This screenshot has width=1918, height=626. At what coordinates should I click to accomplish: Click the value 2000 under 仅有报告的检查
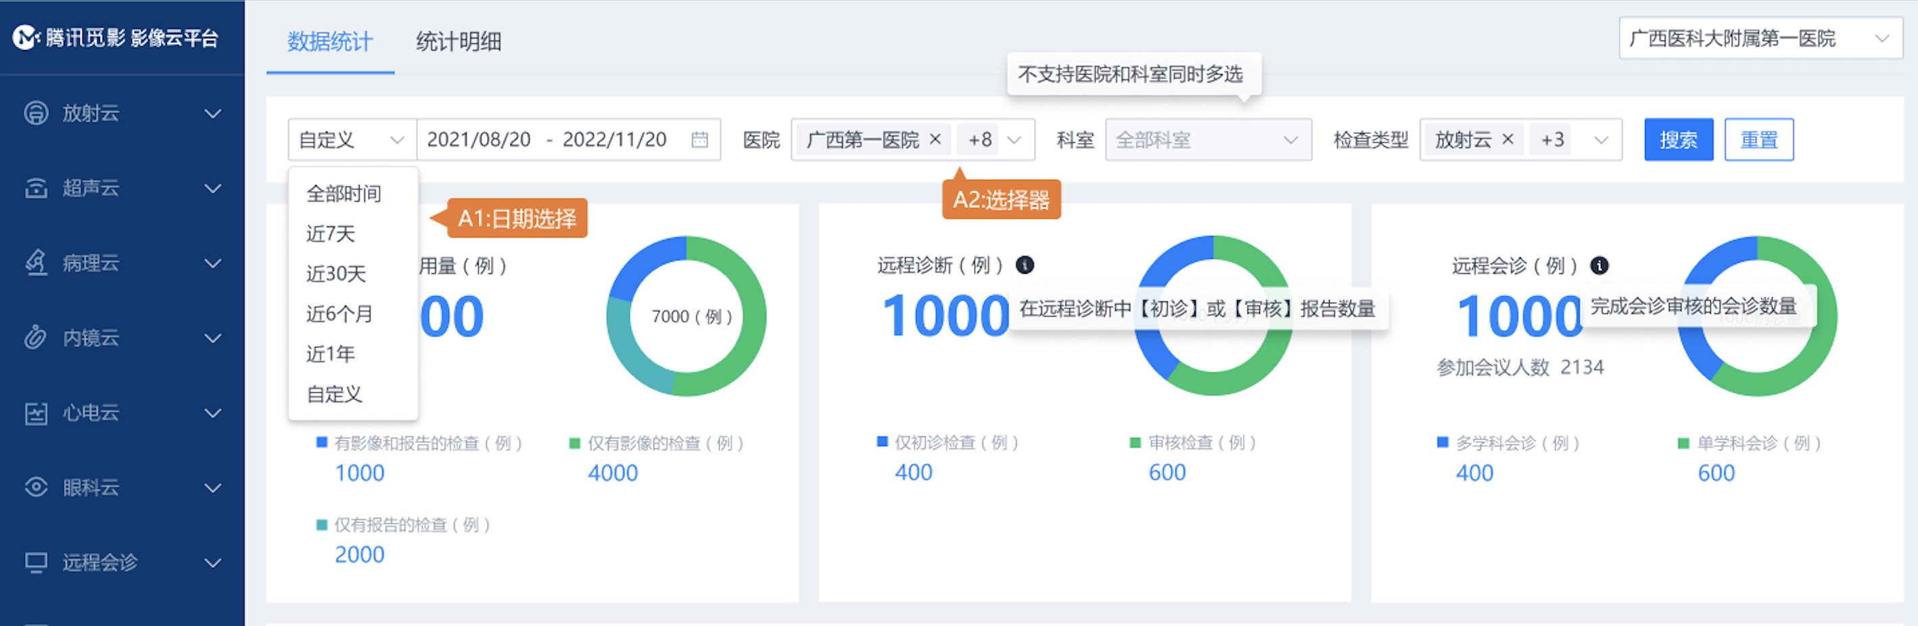point(360,554)
